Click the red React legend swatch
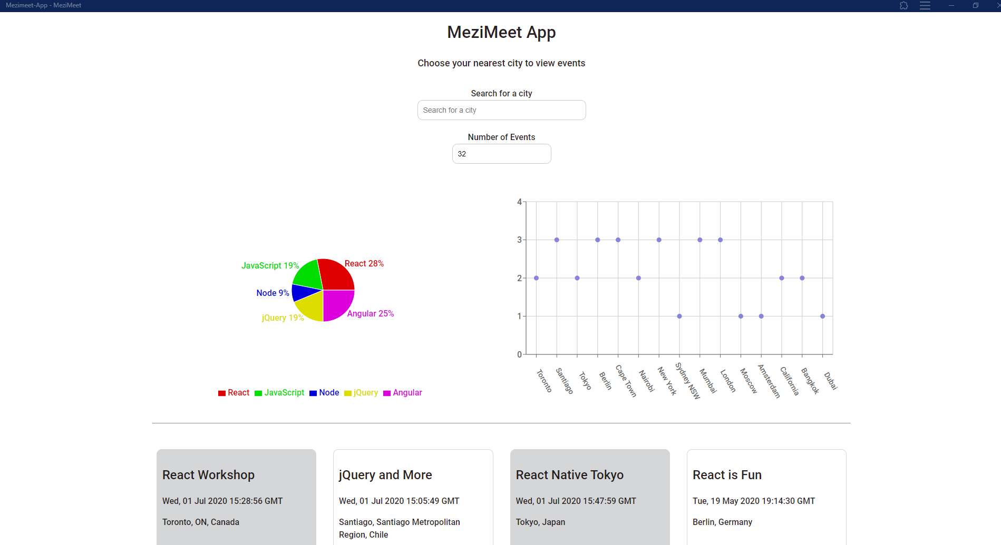 click(x=222, y=393)
